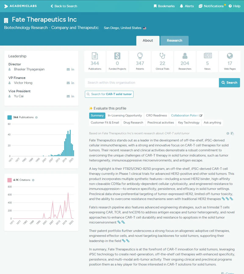The width and height of the screenshot is (244, 274).
Task: Click info icon beside 344 Publications
Action: pyautogui.click(x=36, y=117)
